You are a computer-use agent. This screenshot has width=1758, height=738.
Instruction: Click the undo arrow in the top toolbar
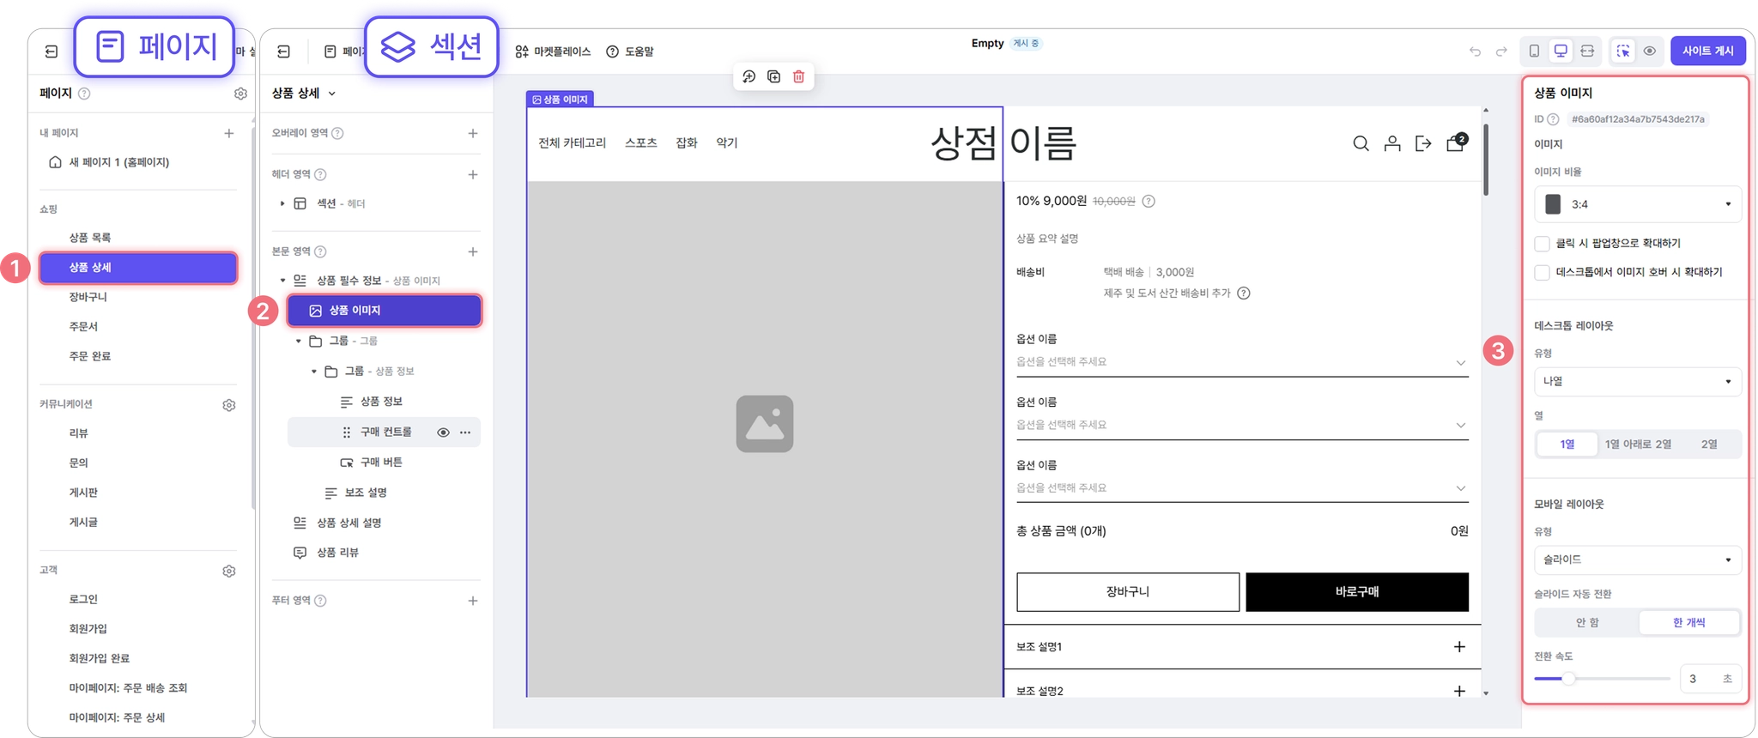point(1475,51)
